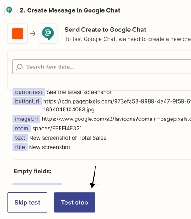The height and width of the screenshot is (219, 191).
Task: Select the room field label
Action: [x=22, y=128]
